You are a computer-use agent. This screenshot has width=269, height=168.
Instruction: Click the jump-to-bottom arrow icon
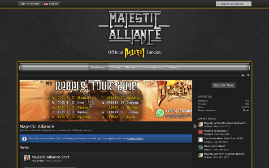coord(248,75)
